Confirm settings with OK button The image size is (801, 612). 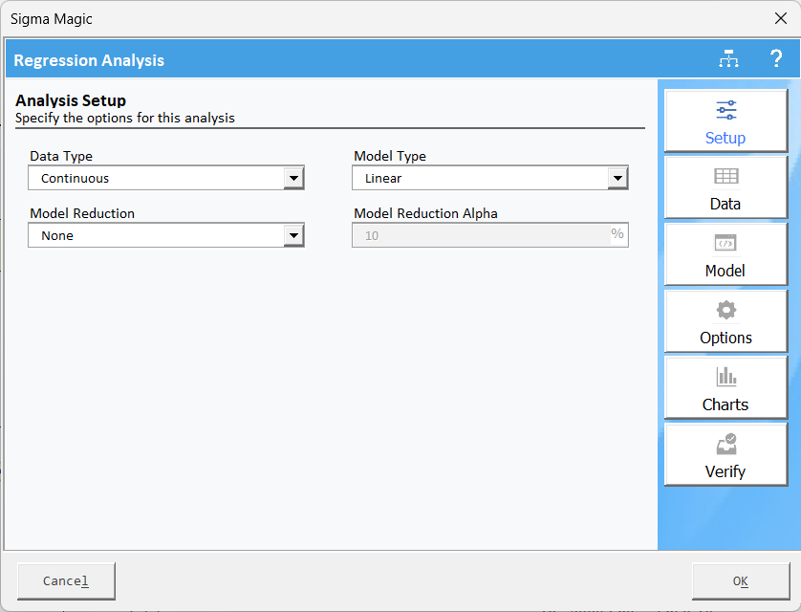click(x=741, y=581)
